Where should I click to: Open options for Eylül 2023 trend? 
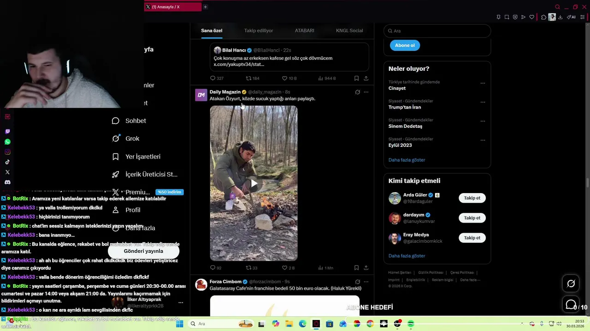tap(483, 140)
